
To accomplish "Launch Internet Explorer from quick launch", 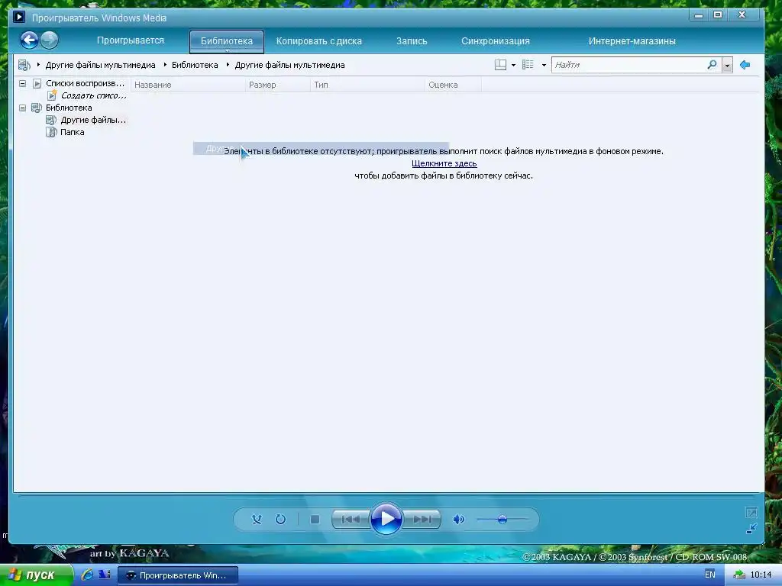I will [x=87, y=575].
